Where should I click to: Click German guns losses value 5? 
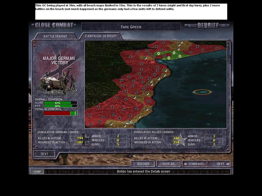tap(118, 144)
